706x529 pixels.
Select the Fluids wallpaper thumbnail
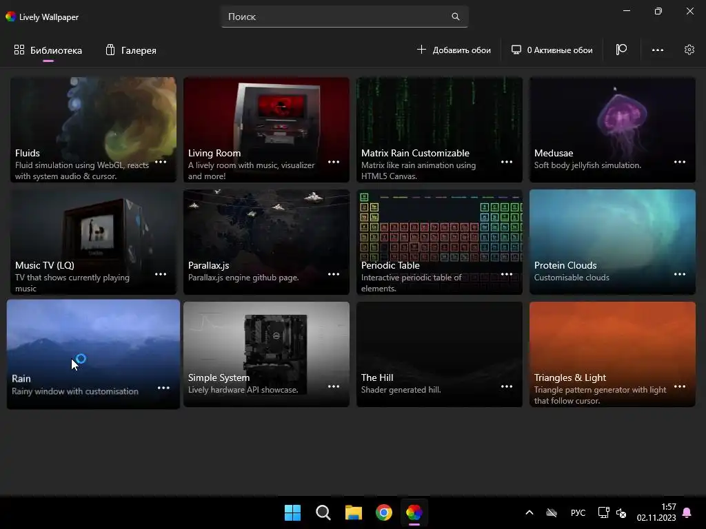point(93,129)
